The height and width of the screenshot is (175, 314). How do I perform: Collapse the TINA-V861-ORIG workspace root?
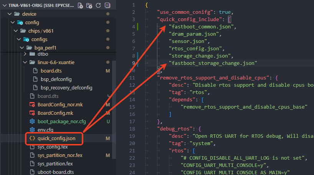4,5
